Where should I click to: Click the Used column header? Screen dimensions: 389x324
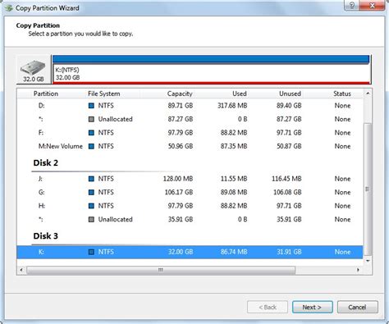(x=240, y=94)
